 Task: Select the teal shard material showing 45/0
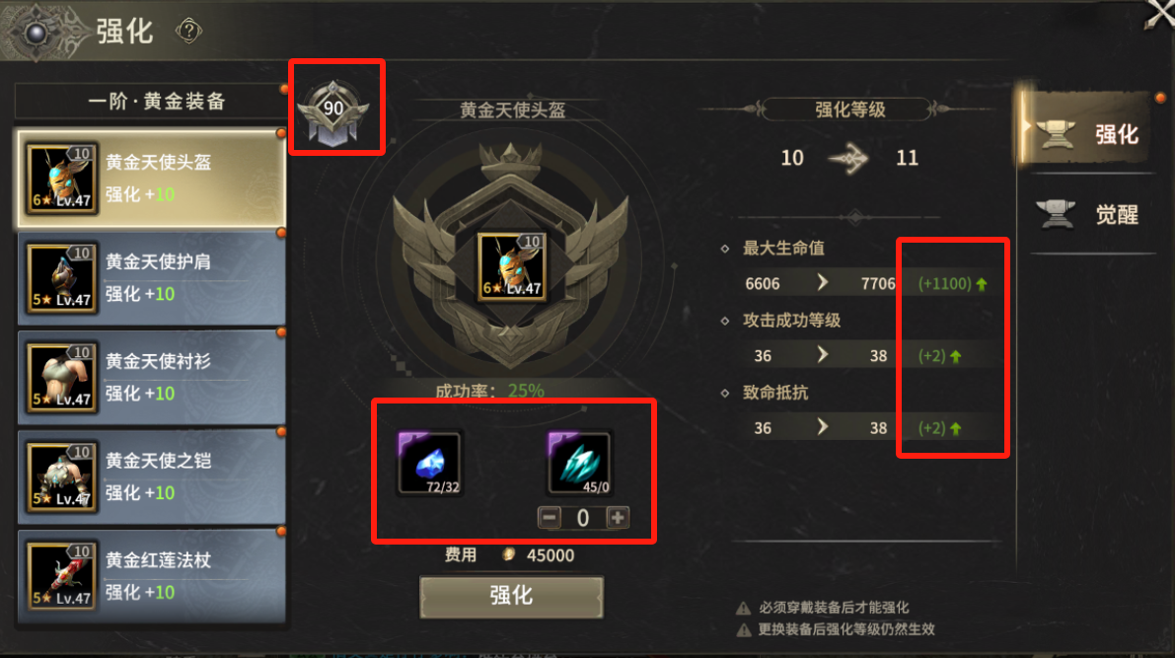tap(579, 463)
